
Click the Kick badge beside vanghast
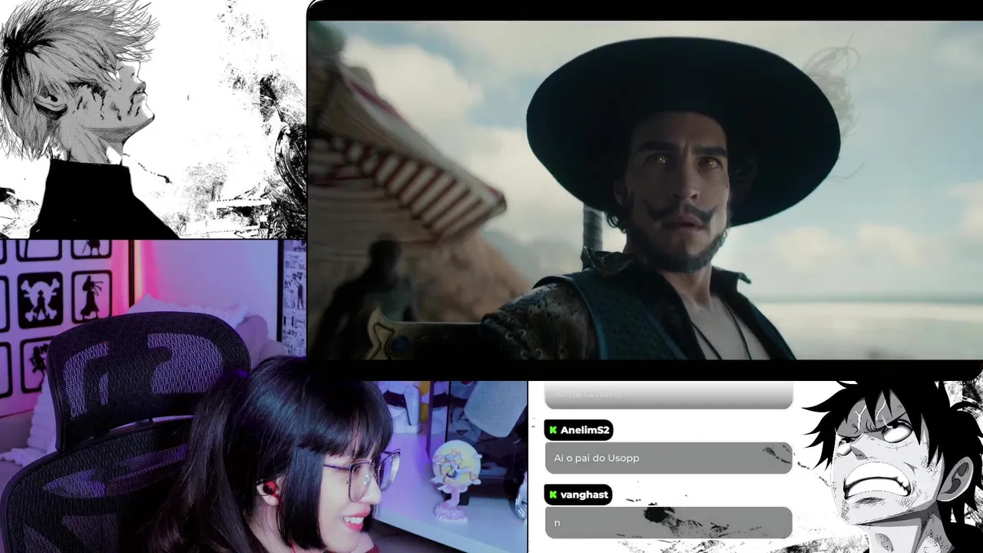click(x=553, y=495)
